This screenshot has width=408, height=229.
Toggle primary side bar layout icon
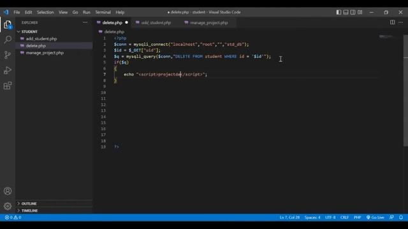tap(339, 12)
